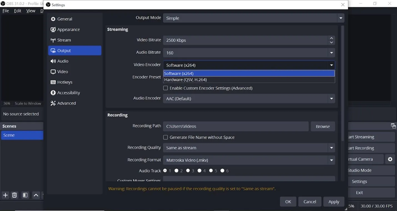Click the settings panel vertical scrollbar
The width and height of the screenshot is (397, 211).
[342, 83]
